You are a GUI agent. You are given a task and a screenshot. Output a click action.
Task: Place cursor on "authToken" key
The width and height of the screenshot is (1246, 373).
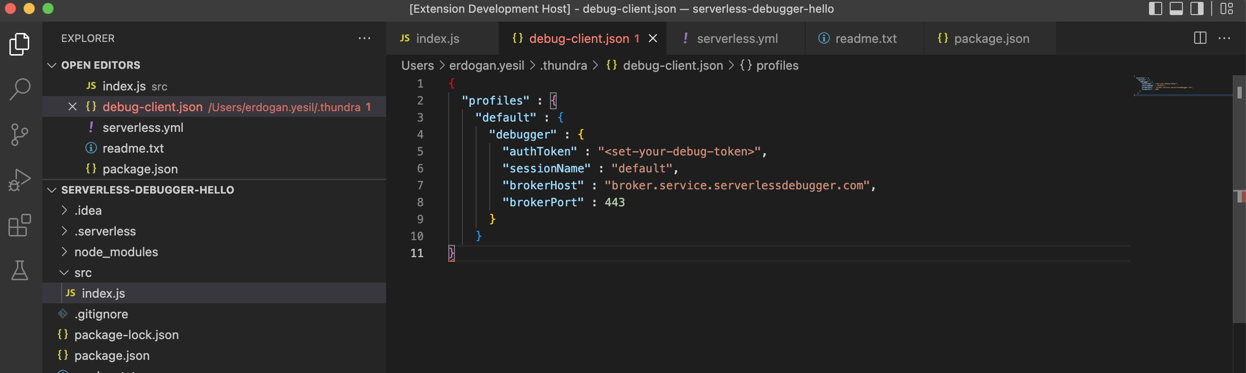click(x=539, y=152)
